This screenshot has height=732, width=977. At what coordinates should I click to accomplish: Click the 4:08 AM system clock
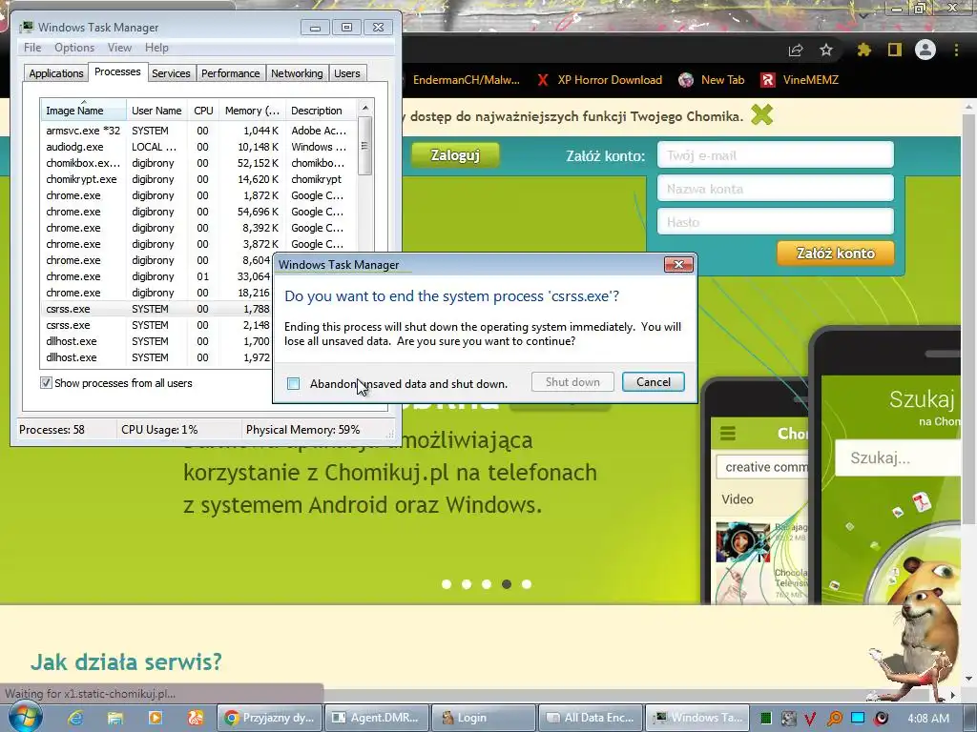[x=927, y=718]
